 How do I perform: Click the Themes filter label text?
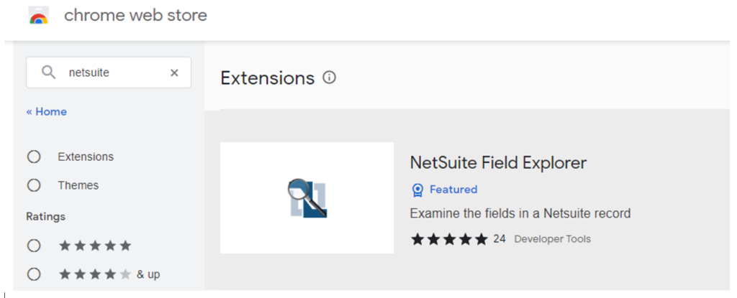click(x=78, y=185)
